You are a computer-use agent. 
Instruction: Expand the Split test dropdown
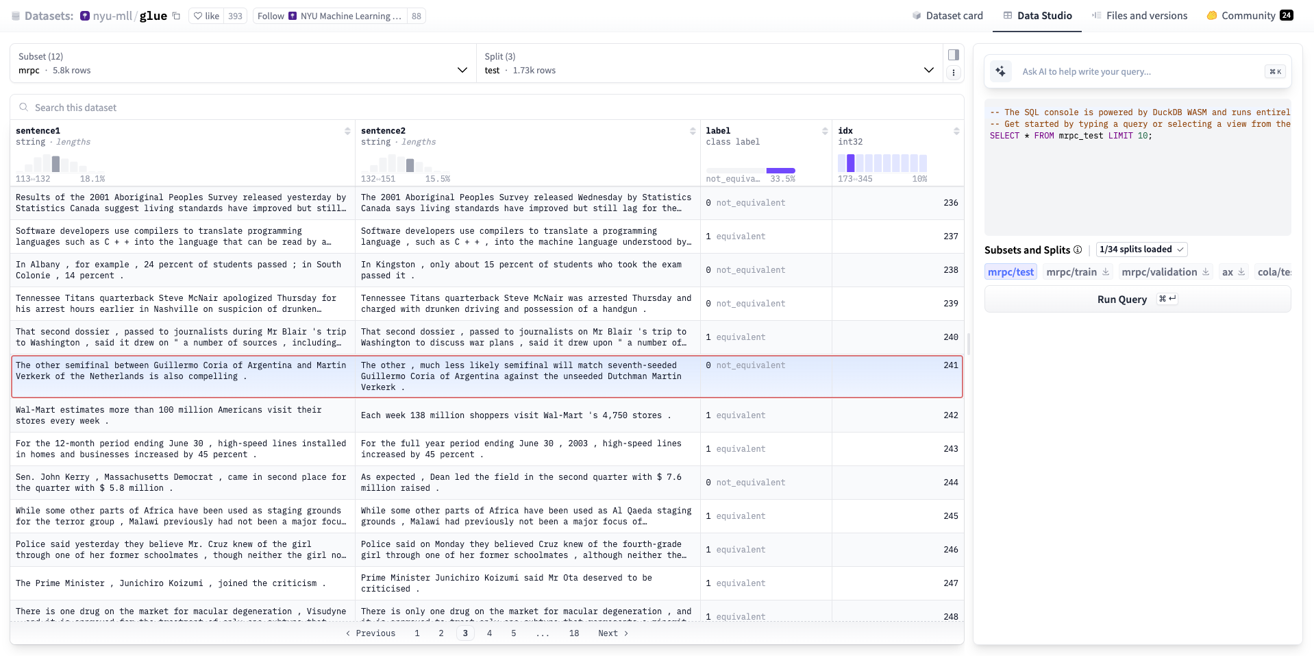coord(928,70)
